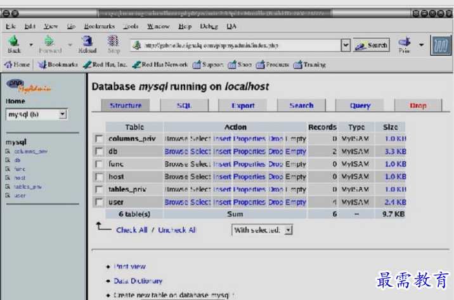Switch to the Structure tab
Screen dimensions: 454x300
(x=126, y=106)
